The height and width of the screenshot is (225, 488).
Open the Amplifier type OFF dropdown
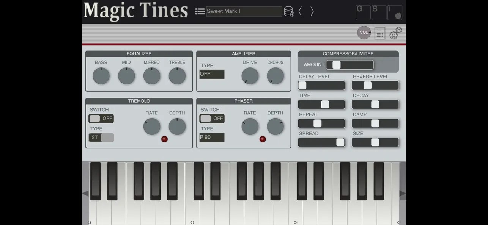pos(212,74)
